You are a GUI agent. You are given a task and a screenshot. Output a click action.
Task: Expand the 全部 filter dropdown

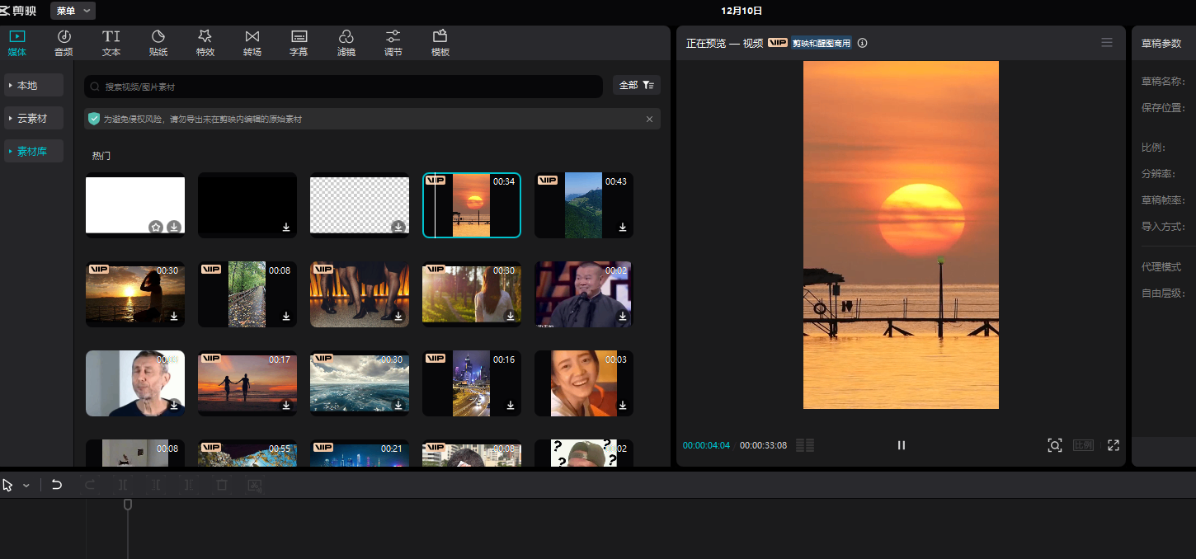click(636, 85)
